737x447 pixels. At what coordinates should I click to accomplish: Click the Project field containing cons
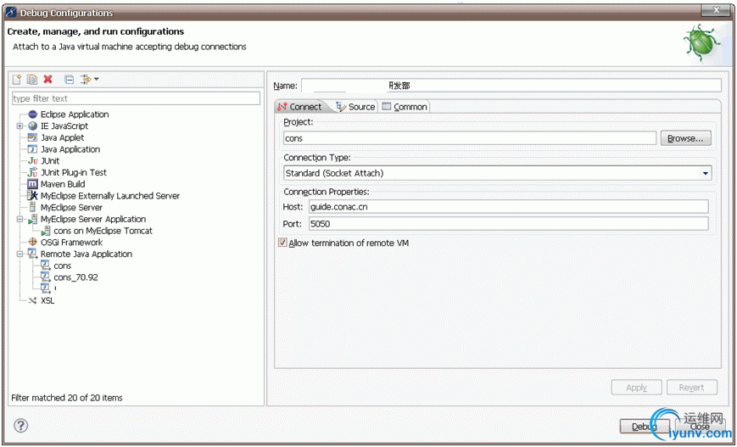470,138
